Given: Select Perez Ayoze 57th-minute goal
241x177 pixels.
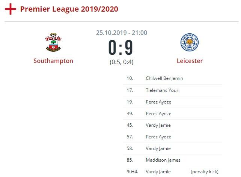Looking at the screenshot, I should tap(158, 137).
